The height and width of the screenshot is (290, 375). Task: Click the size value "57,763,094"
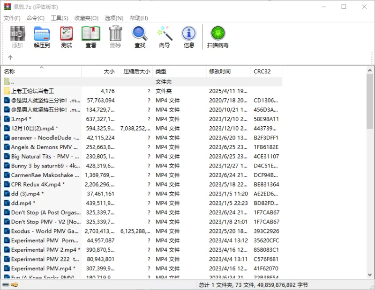[x=101, y=100]
